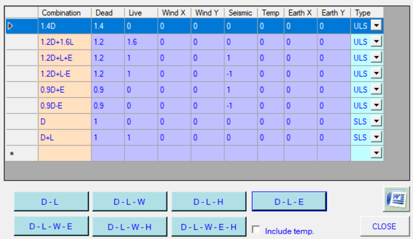Click Dead factor 1.4 in 1.4D row
413x239 pixels.
pyautogui.click(x=108, y=26)
